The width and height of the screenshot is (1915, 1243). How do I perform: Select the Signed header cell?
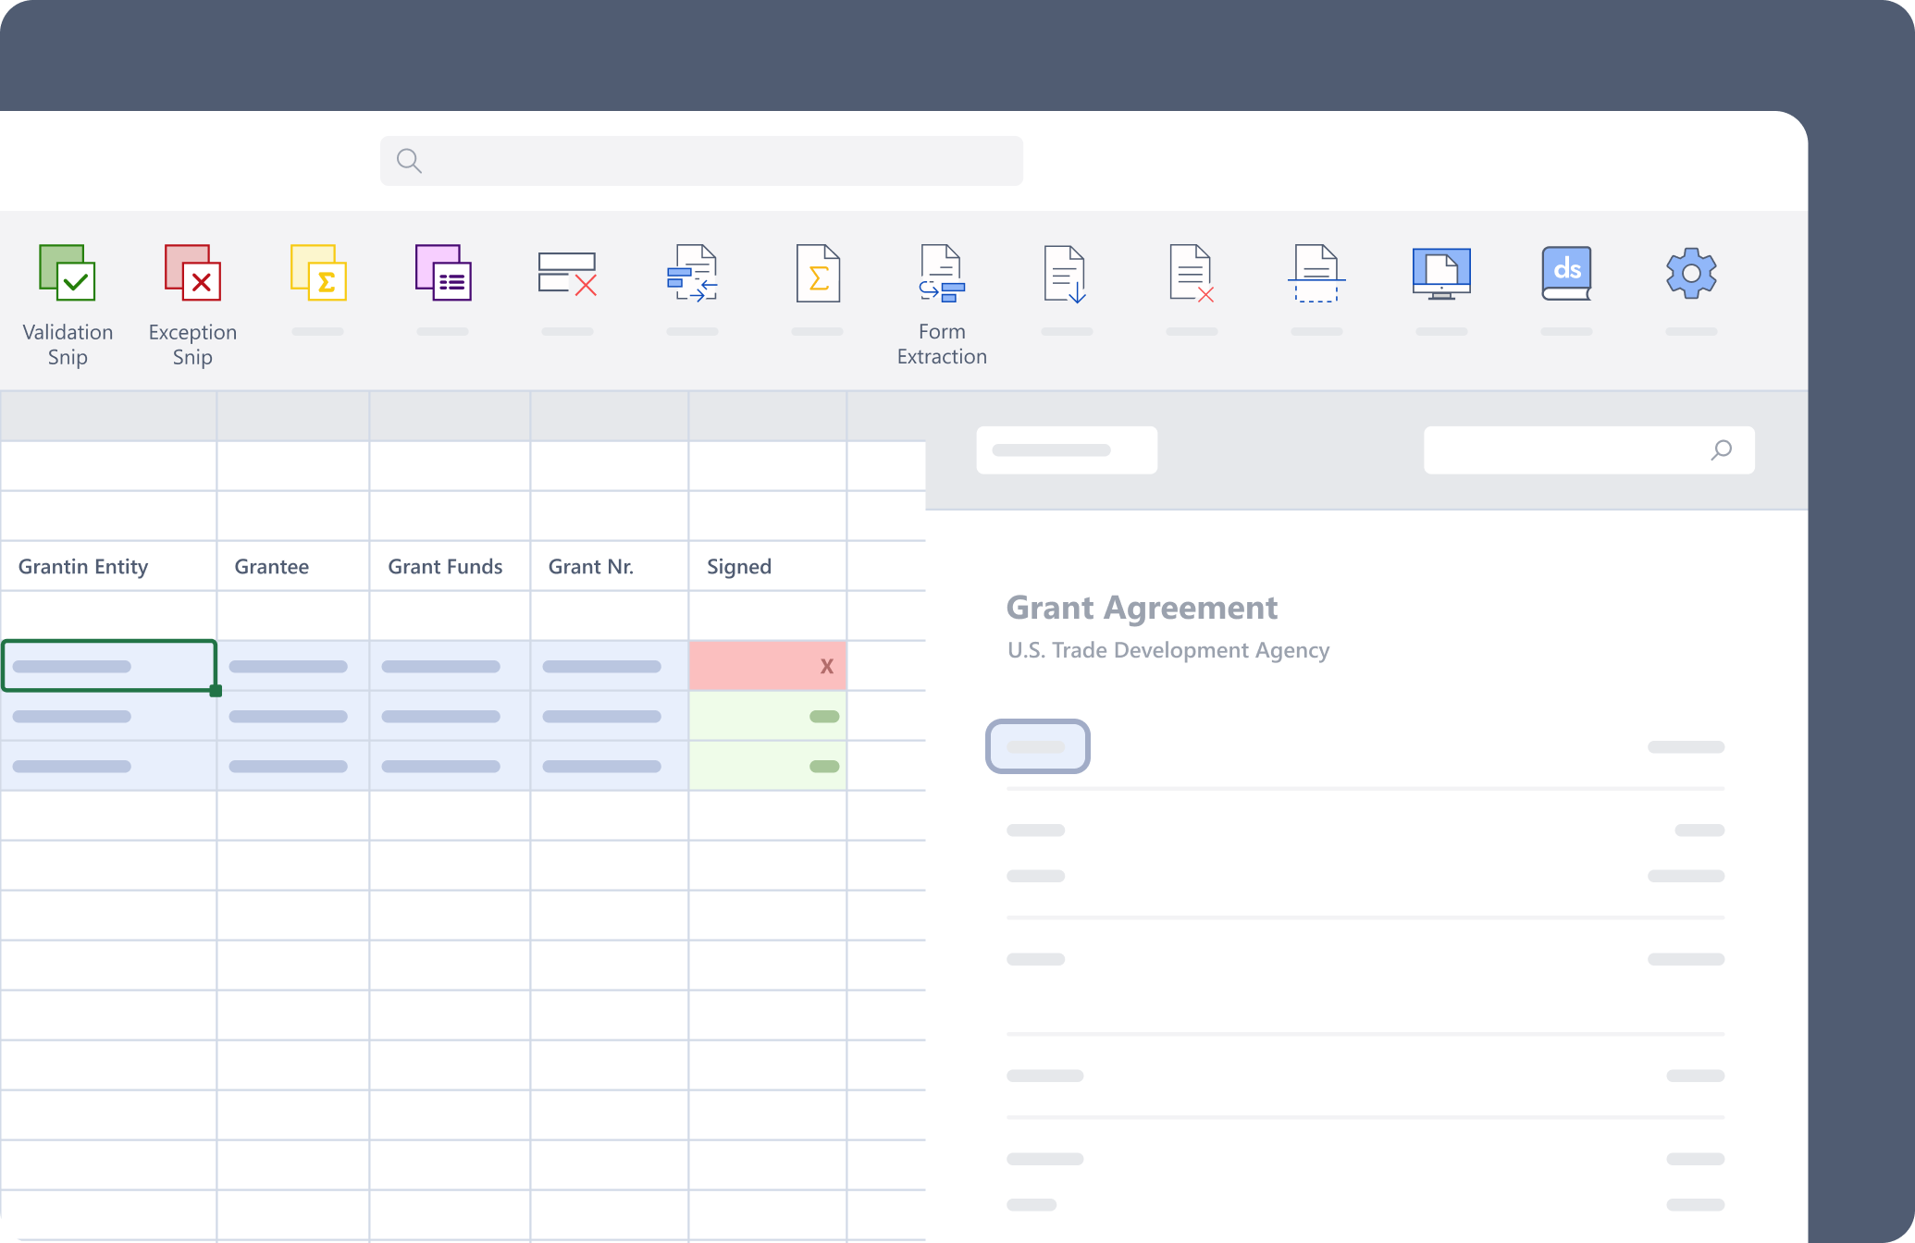coord(768,566)
